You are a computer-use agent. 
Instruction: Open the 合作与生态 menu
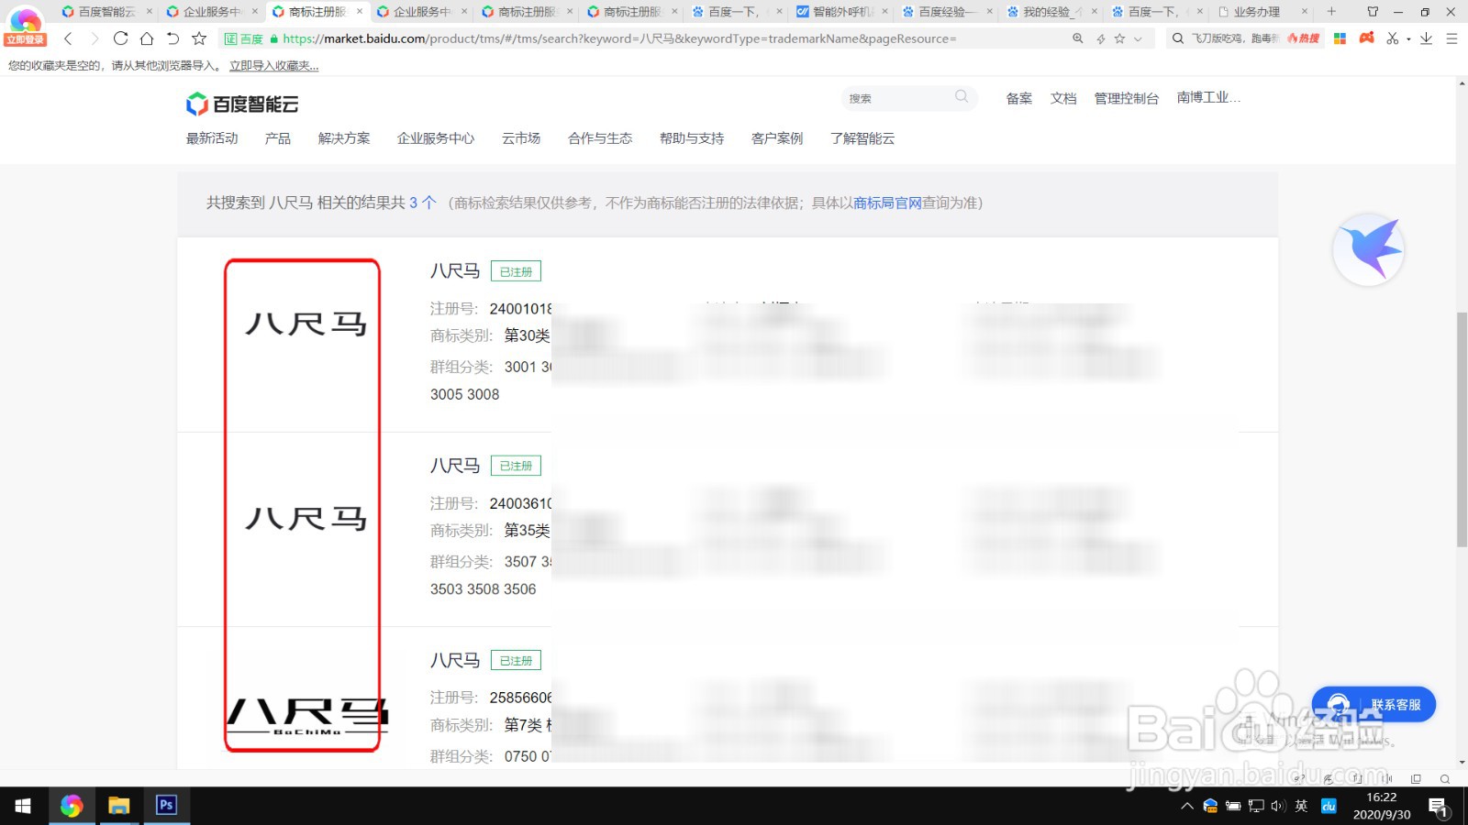coord(600,138)
